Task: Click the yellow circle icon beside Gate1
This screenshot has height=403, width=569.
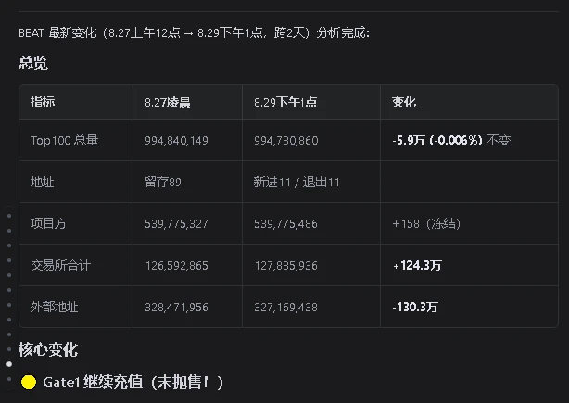Action: [29, 382]
